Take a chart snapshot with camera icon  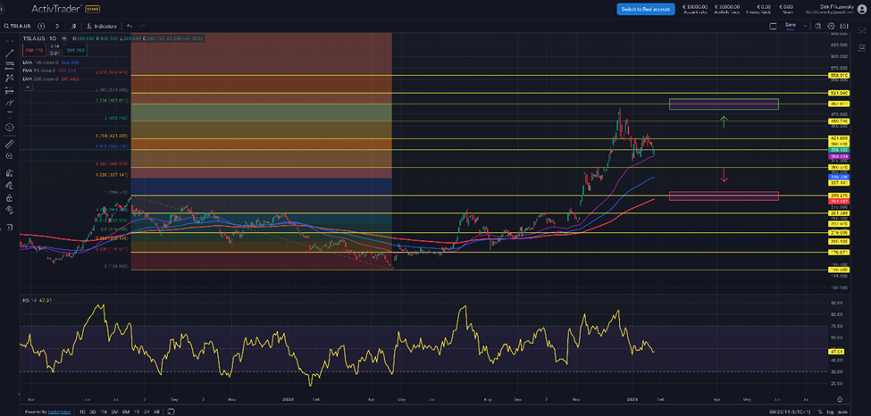(x=843, y=26)
